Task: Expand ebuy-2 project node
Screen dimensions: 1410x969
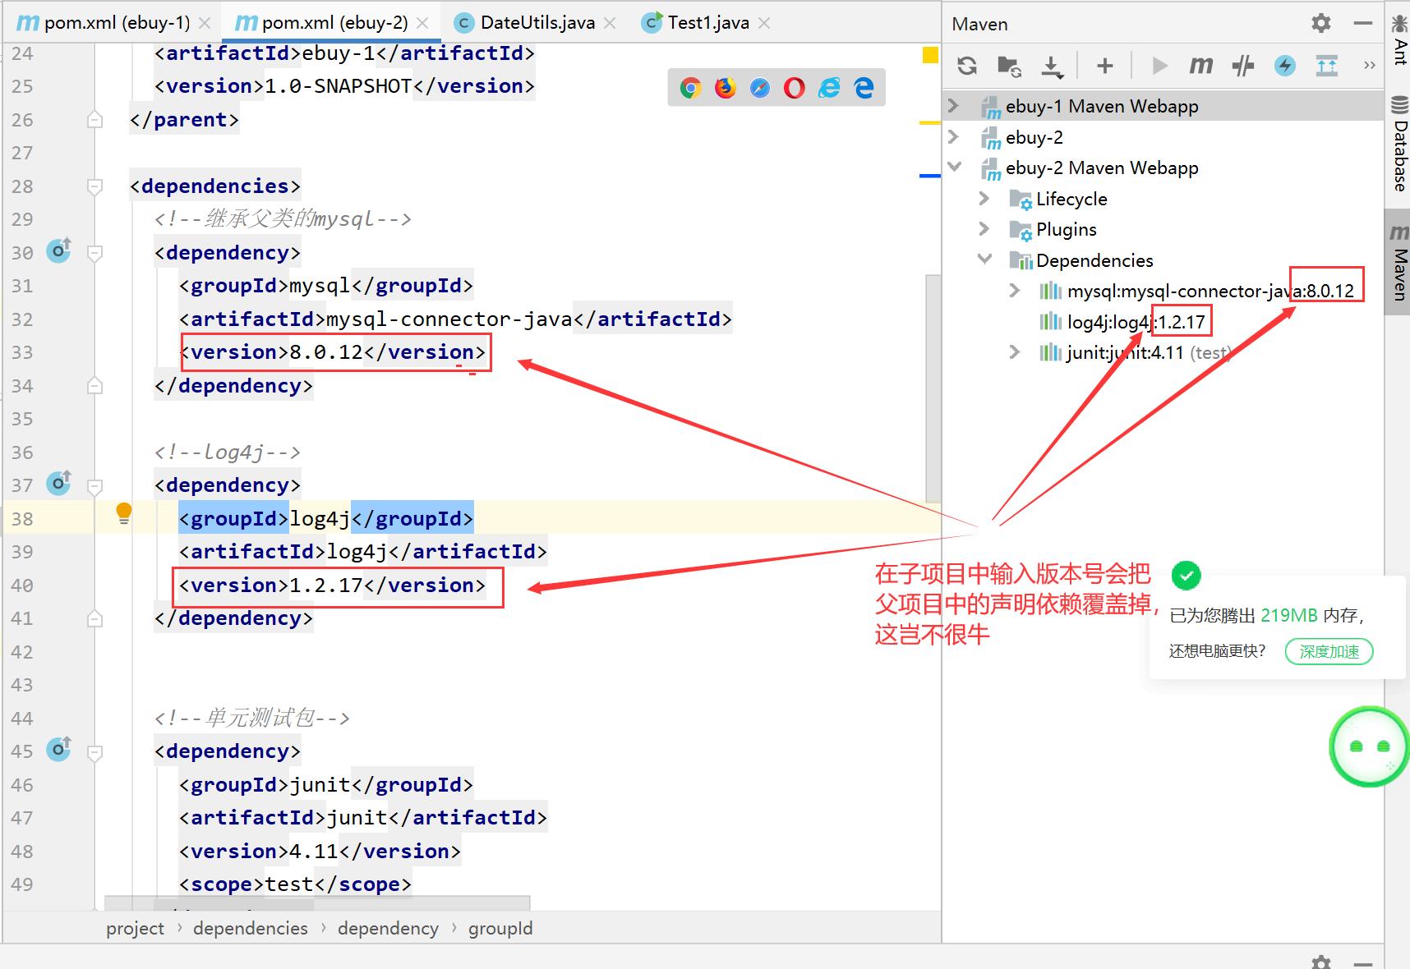Action: (x=953, y=136)
